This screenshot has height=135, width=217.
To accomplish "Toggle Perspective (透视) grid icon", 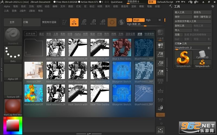I will point(160,81).
